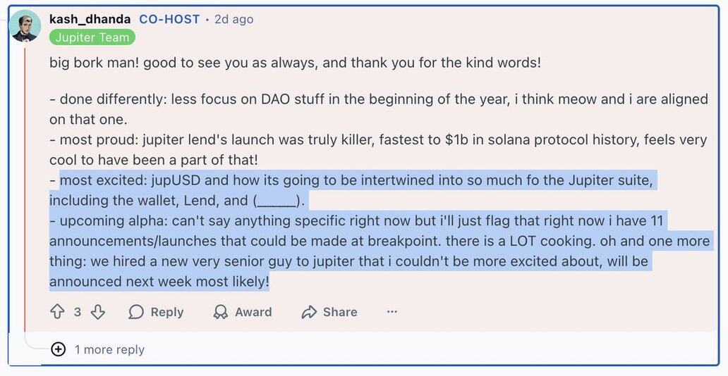Open kash_dhanda's avatar picture
This screenshot has width=728, height=376.
point(25,26)
